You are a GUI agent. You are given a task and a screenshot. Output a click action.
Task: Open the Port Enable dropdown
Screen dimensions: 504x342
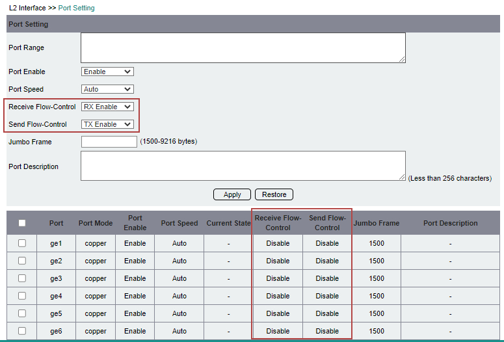tap(107, 72)
